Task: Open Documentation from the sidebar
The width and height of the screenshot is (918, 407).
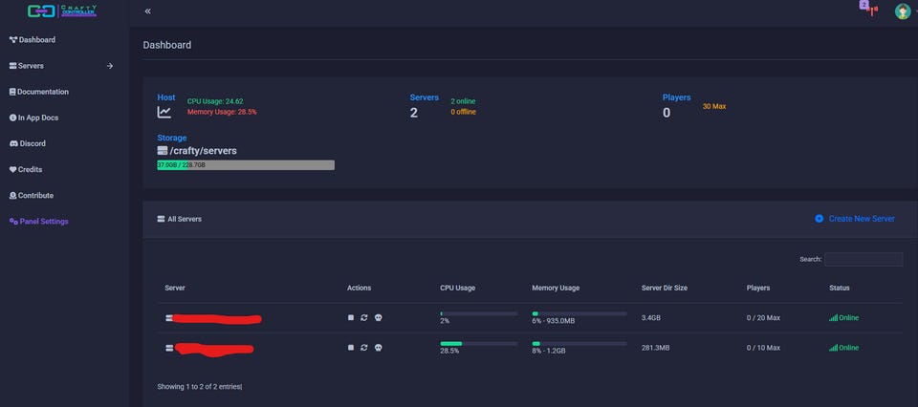Action: pos(42,92)
